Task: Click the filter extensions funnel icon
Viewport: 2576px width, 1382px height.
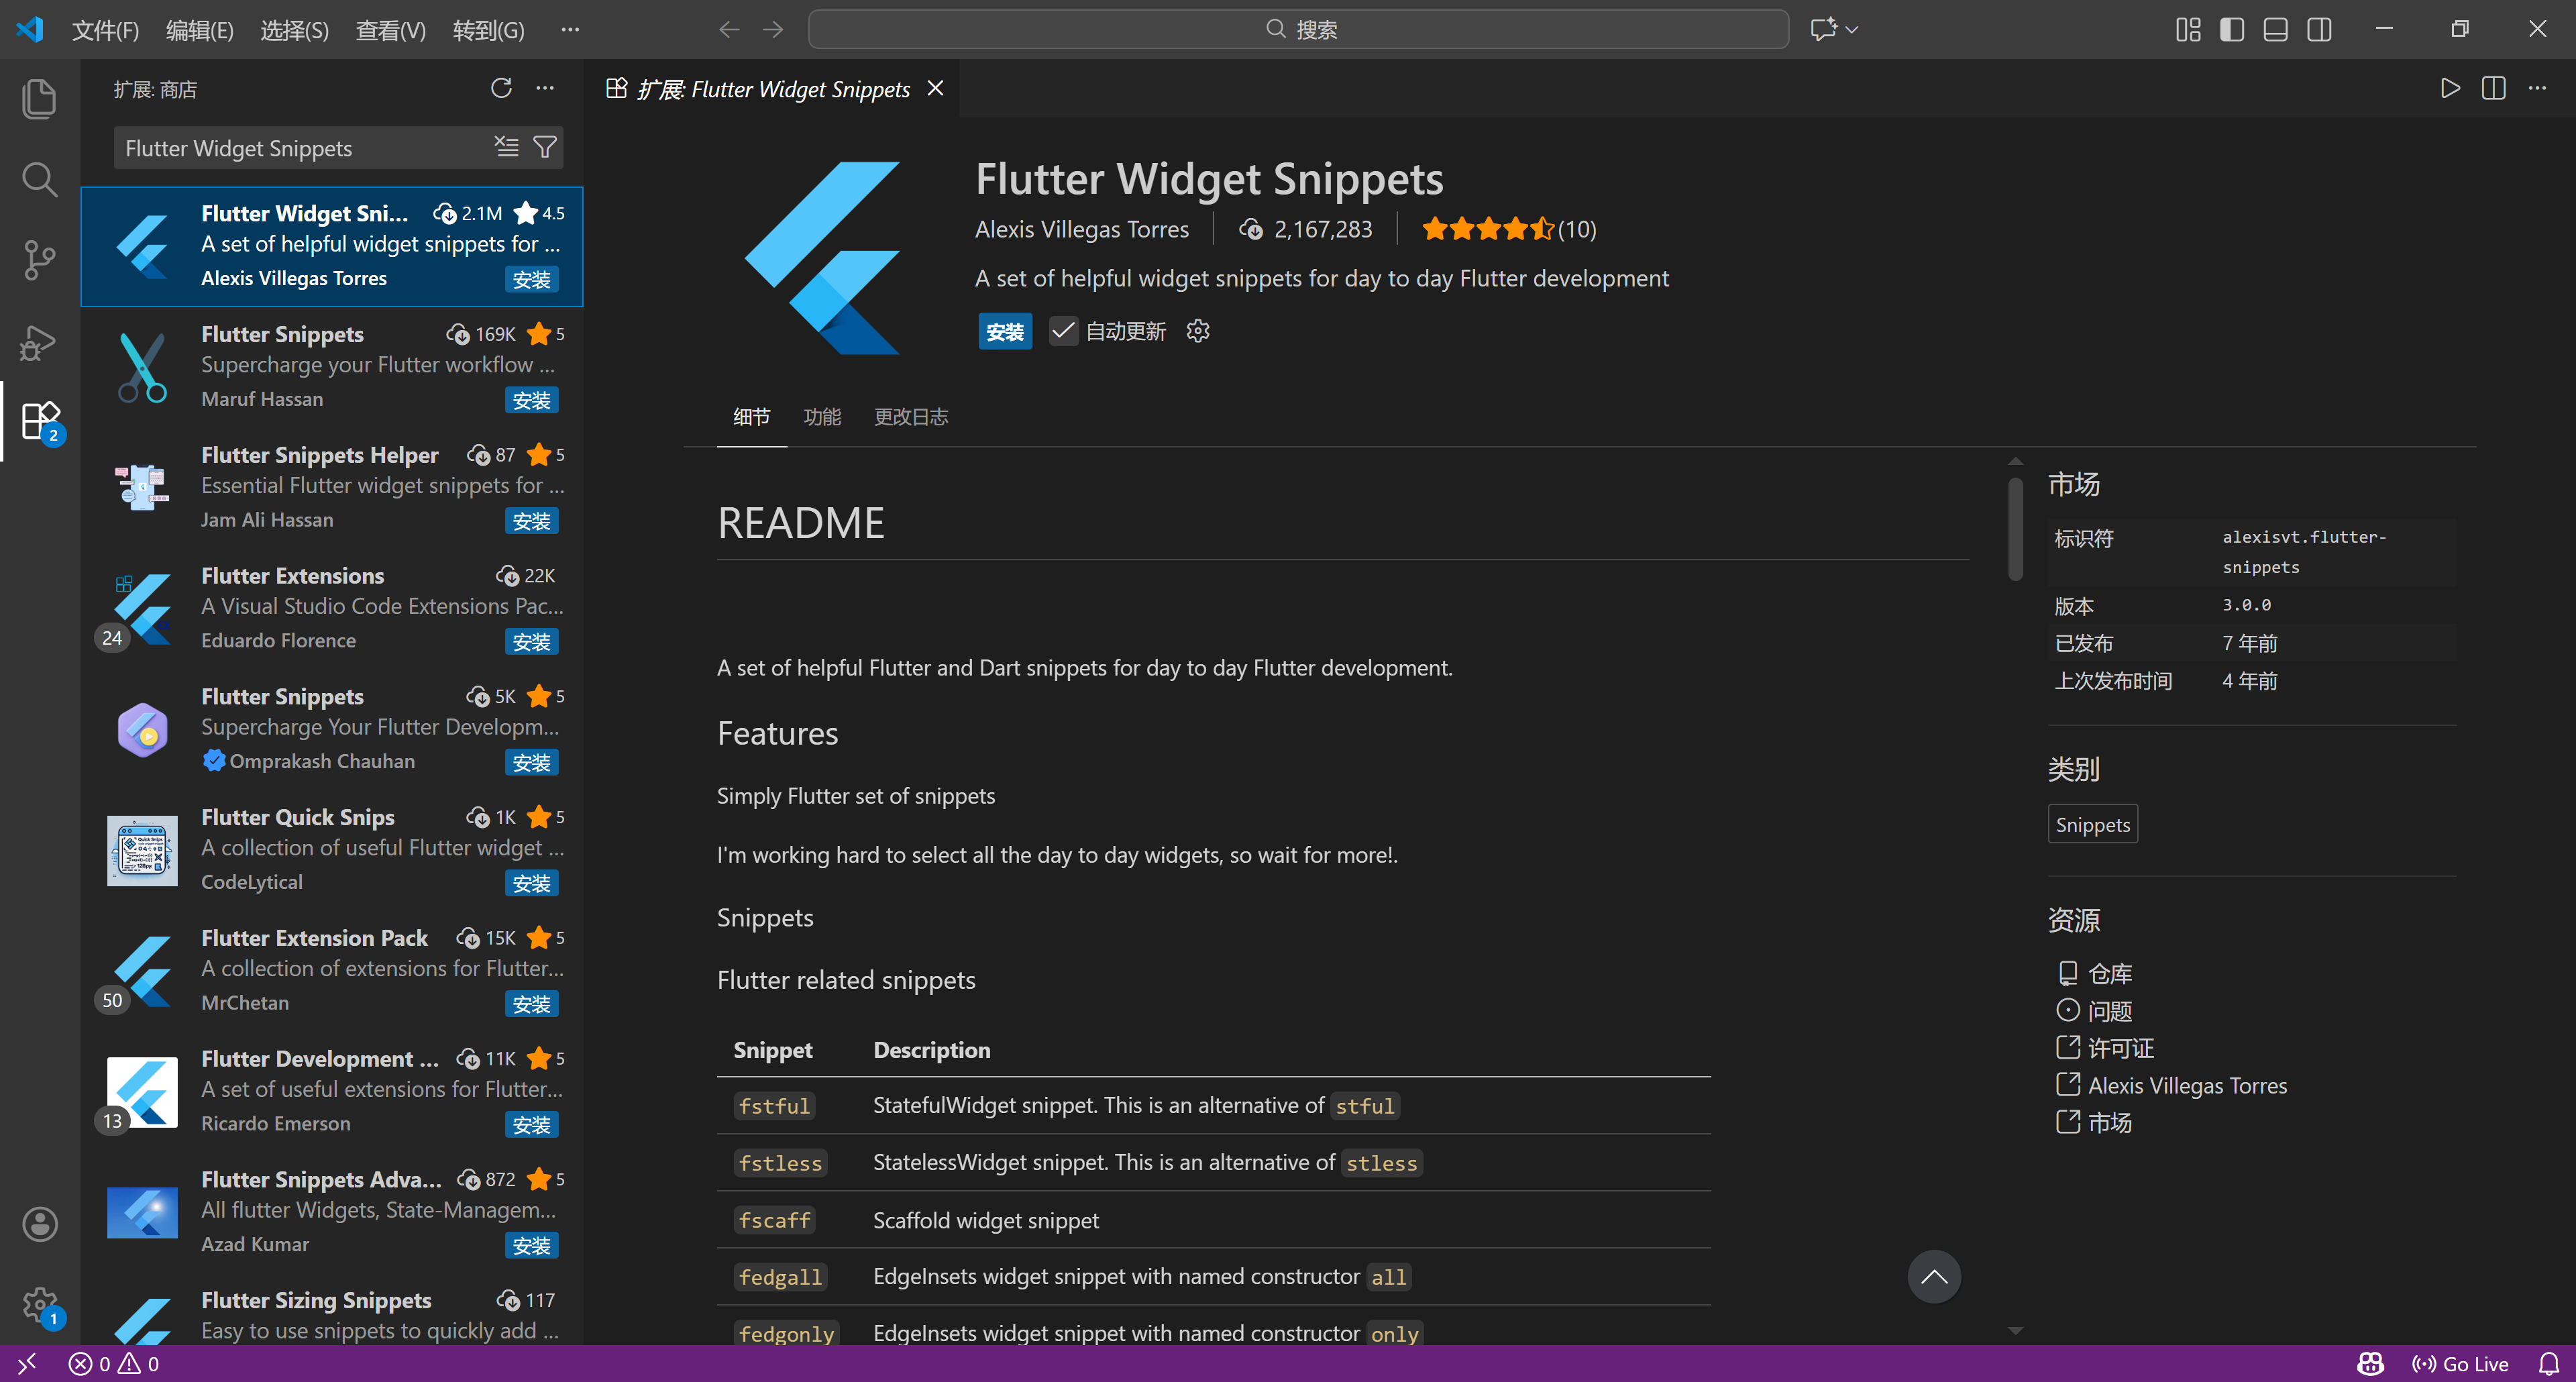Action: 545,148
